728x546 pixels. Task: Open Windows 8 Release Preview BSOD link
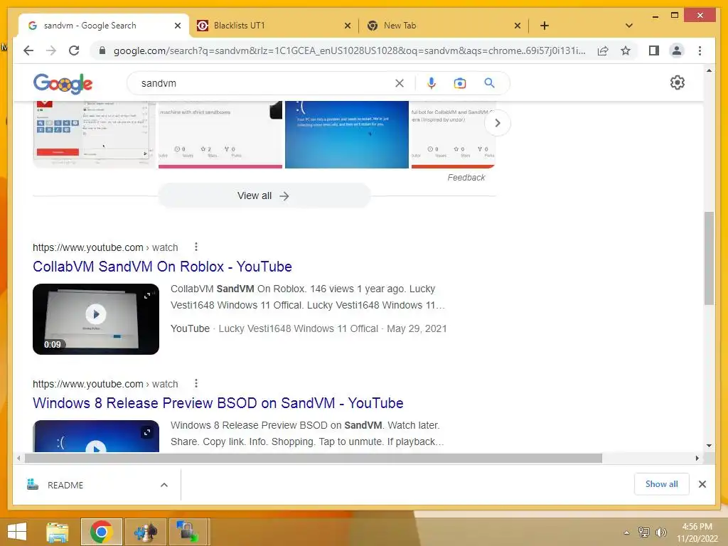coord(218,403)
